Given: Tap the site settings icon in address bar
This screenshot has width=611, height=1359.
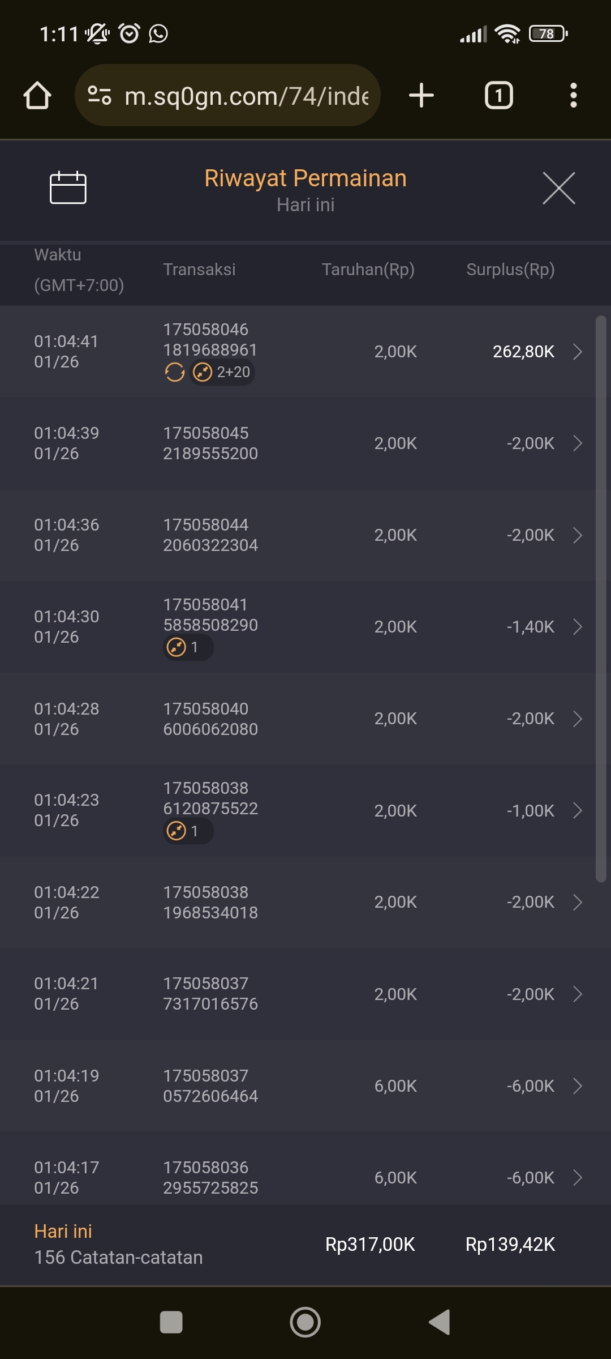Looking at the screenshot, I should click(x=100, y=95).
